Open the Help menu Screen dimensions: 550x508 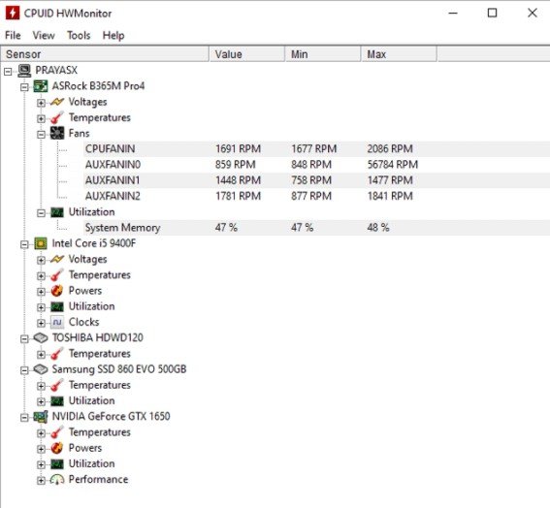(113, 36)
